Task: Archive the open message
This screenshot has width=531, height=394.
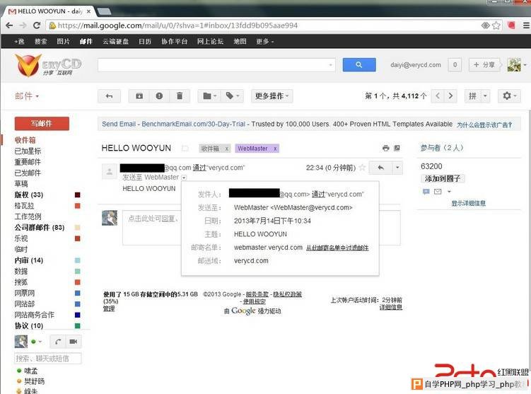Action: [x=139, y=96]
